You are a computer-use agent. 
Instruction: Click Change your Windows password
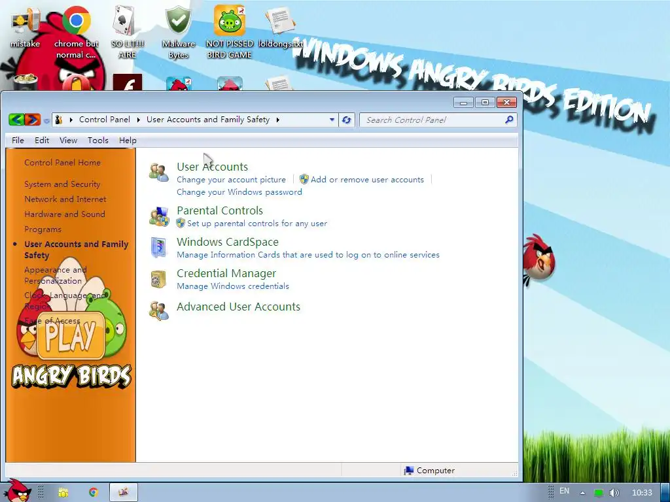click(239, 192)
